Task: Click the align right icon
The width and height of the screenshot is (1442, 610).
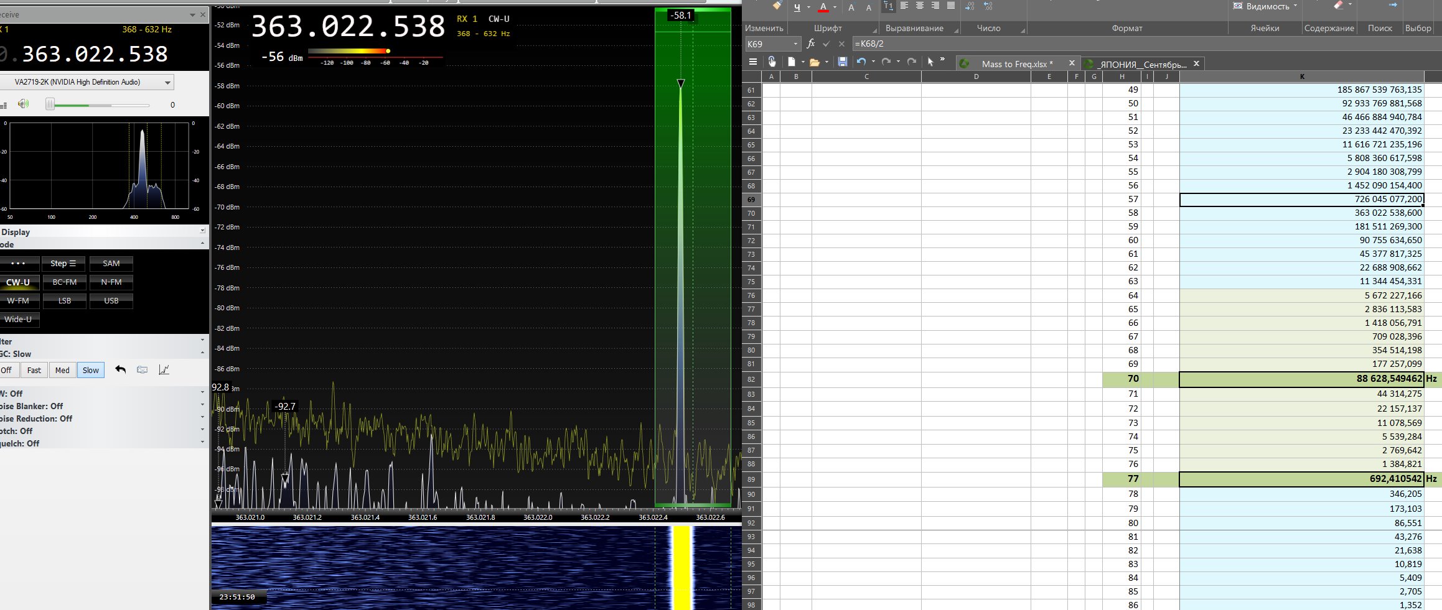Action: pyautogui.click(x=935, y=6)
